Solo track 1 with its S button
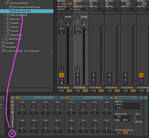The image size is (149, 138). (x=62, y=80)
